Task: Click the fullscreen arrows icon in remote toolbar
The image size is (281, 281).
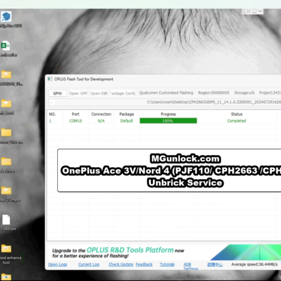Action: 248,11
